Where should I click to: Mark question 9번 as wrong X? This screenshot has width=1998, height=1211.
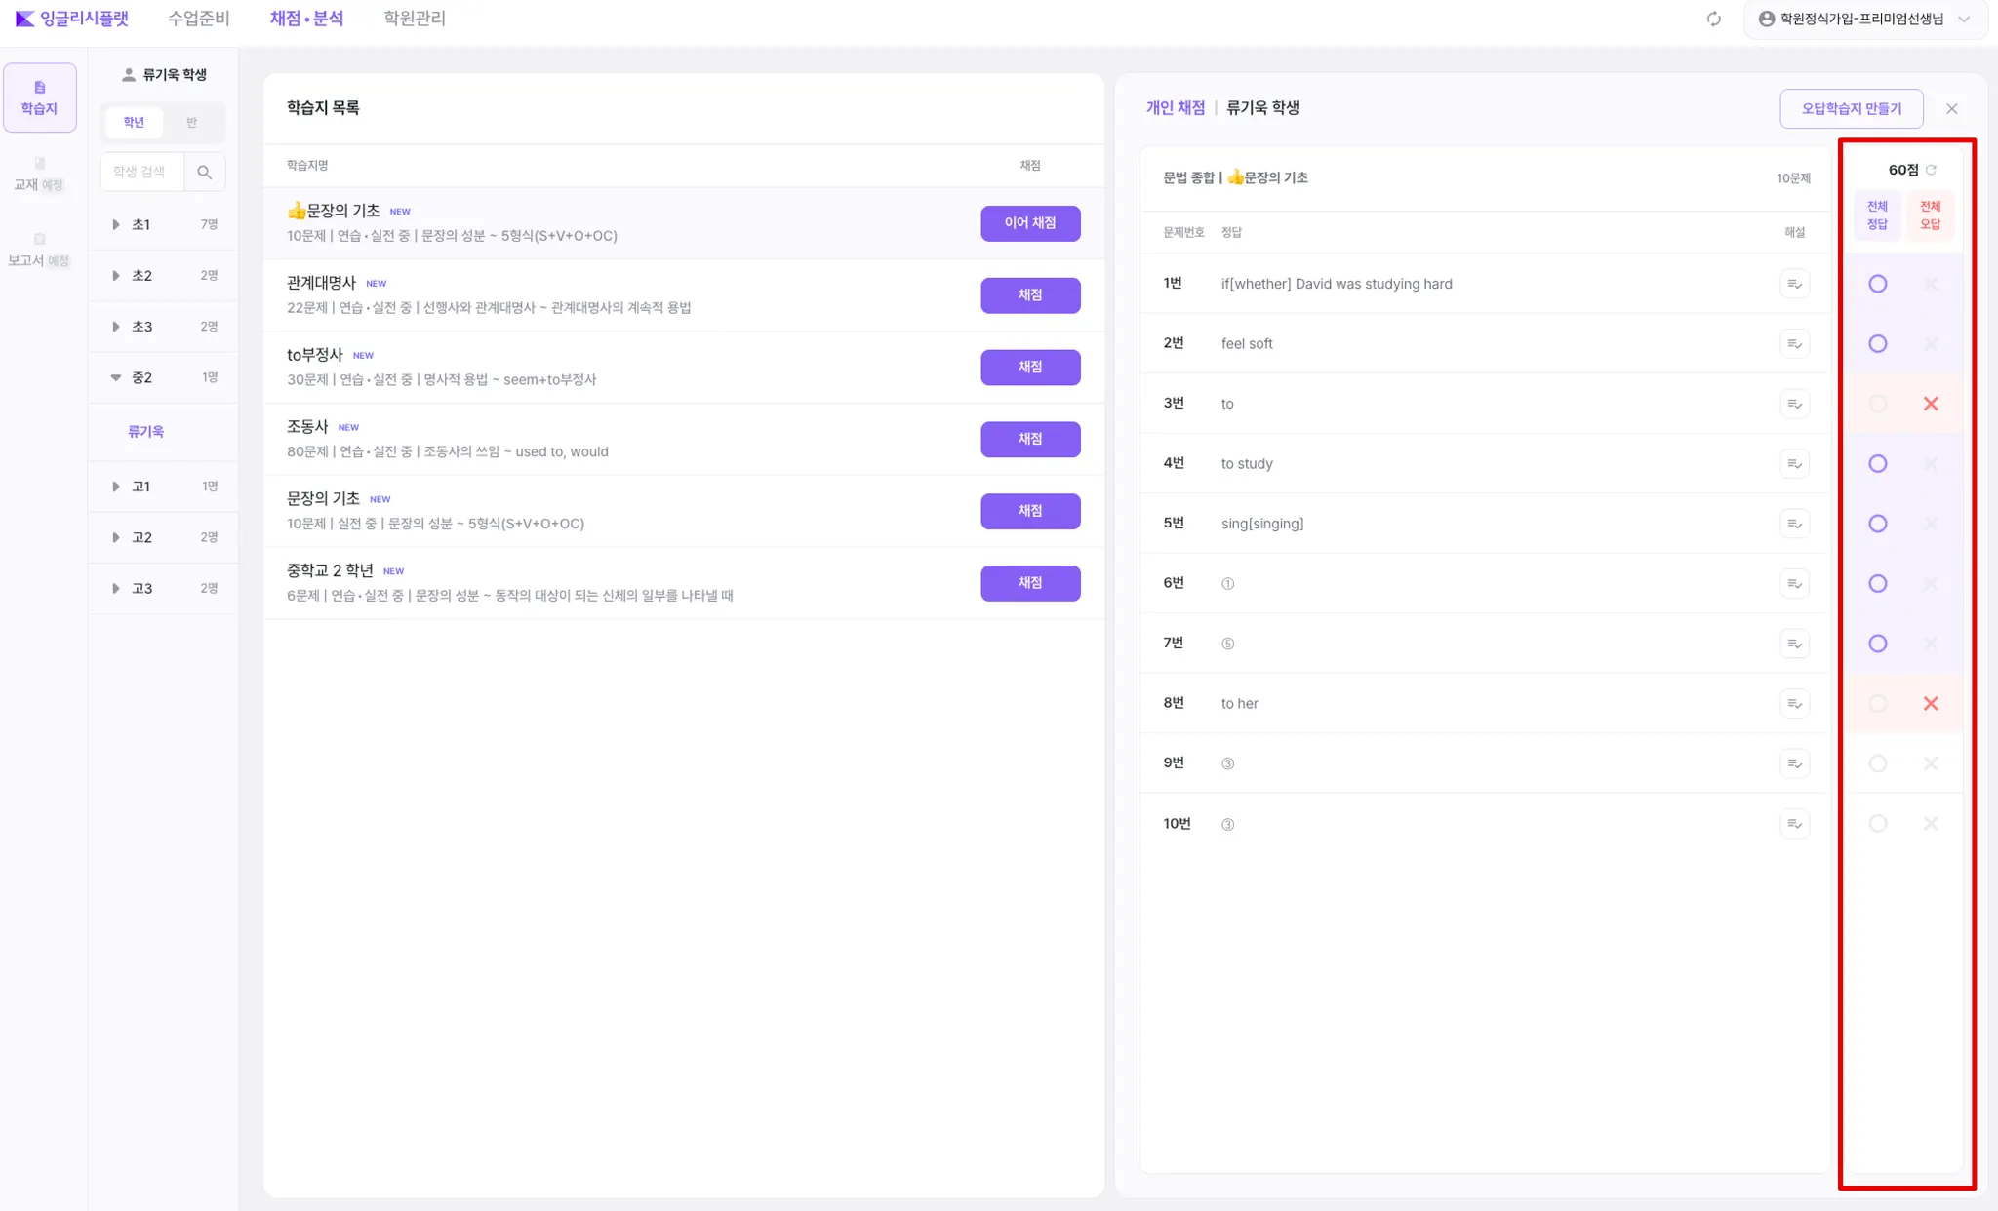point(1930,763)
